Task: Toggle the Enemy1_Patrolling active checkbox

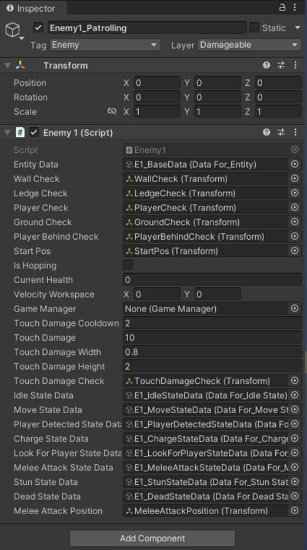Action: point(38,28)
